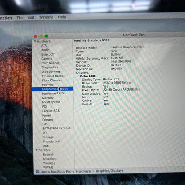Click the Bus value Built-In

pos(116,54)
